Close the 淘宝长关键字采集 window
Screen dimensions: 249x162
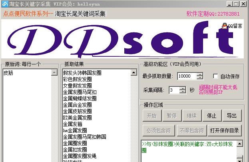point(243,4)
